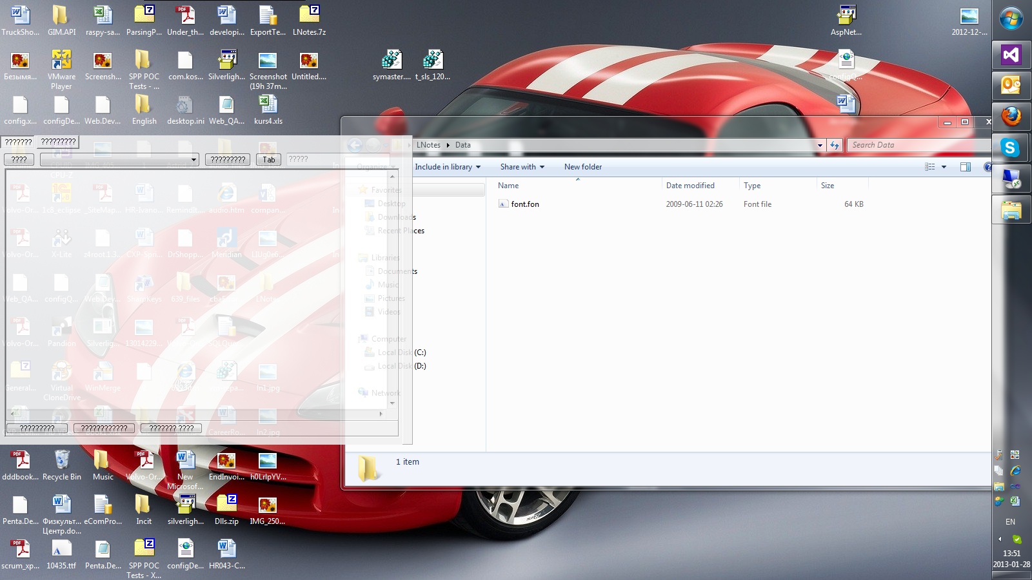Select the VMware Player desktop shortcut
This screenshot has height=580, width=1032.
pos(61,69)
